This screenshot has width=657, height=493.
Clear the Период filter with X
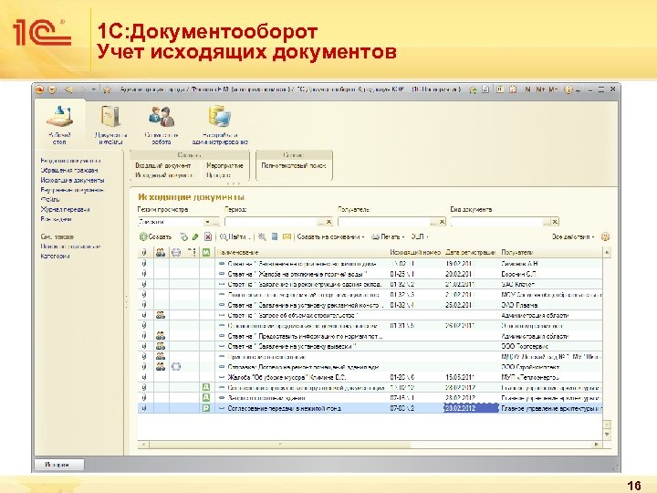point(328,222)
